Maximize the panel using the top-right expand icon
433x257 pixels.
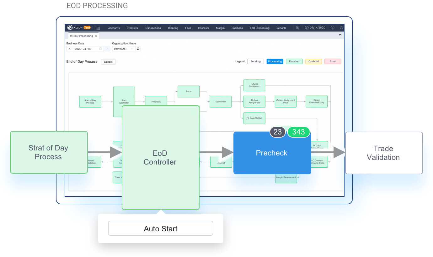pos(340,35)
